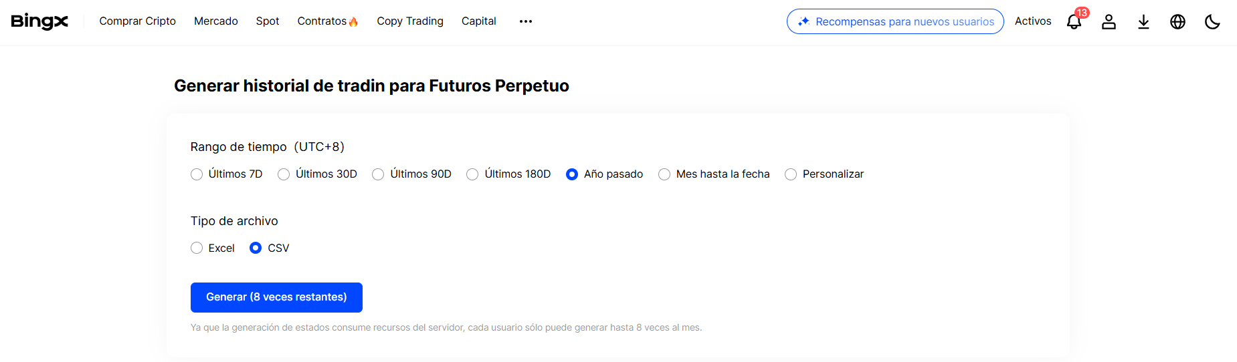Click the BingX logo
This screenshot has height=362, width=1237.
tap(39, 21)
